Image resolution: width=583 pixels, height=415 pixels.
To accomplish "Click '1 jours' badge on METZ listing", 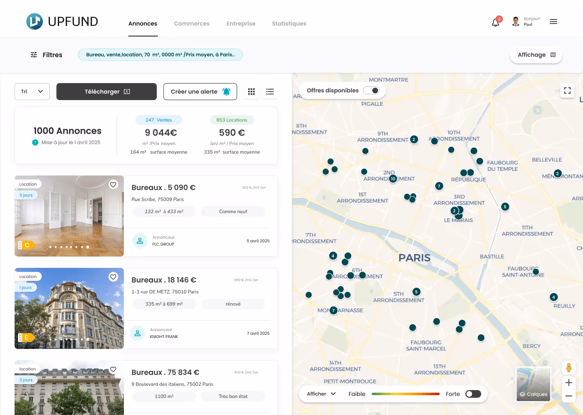I will coord(26,287).
